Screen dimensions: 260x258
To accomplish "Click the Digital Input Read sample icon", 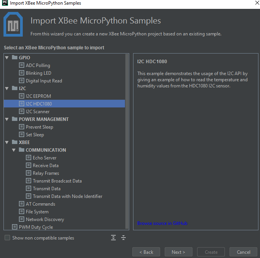I will (21, 80).
